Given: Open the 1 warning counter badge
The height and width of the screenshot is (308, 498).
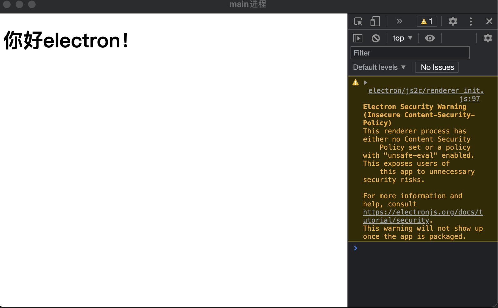Looking at the screenshot, I should 427,22.
